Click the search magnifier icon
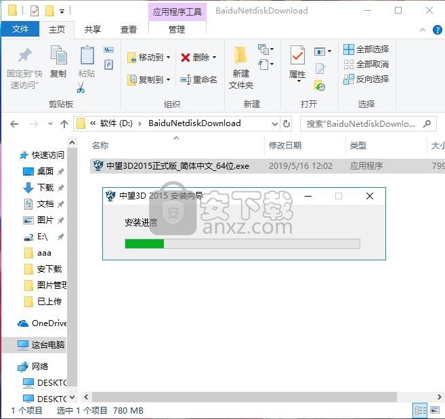The image size is (445, 419). pyautogui.click(x=427, y=123)
